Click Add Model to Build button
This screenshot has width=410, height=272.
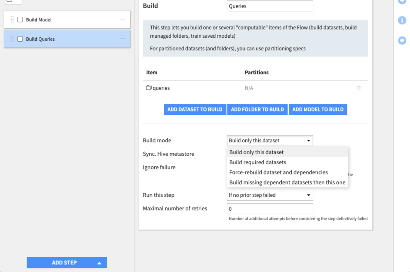[x=318, y=110]
